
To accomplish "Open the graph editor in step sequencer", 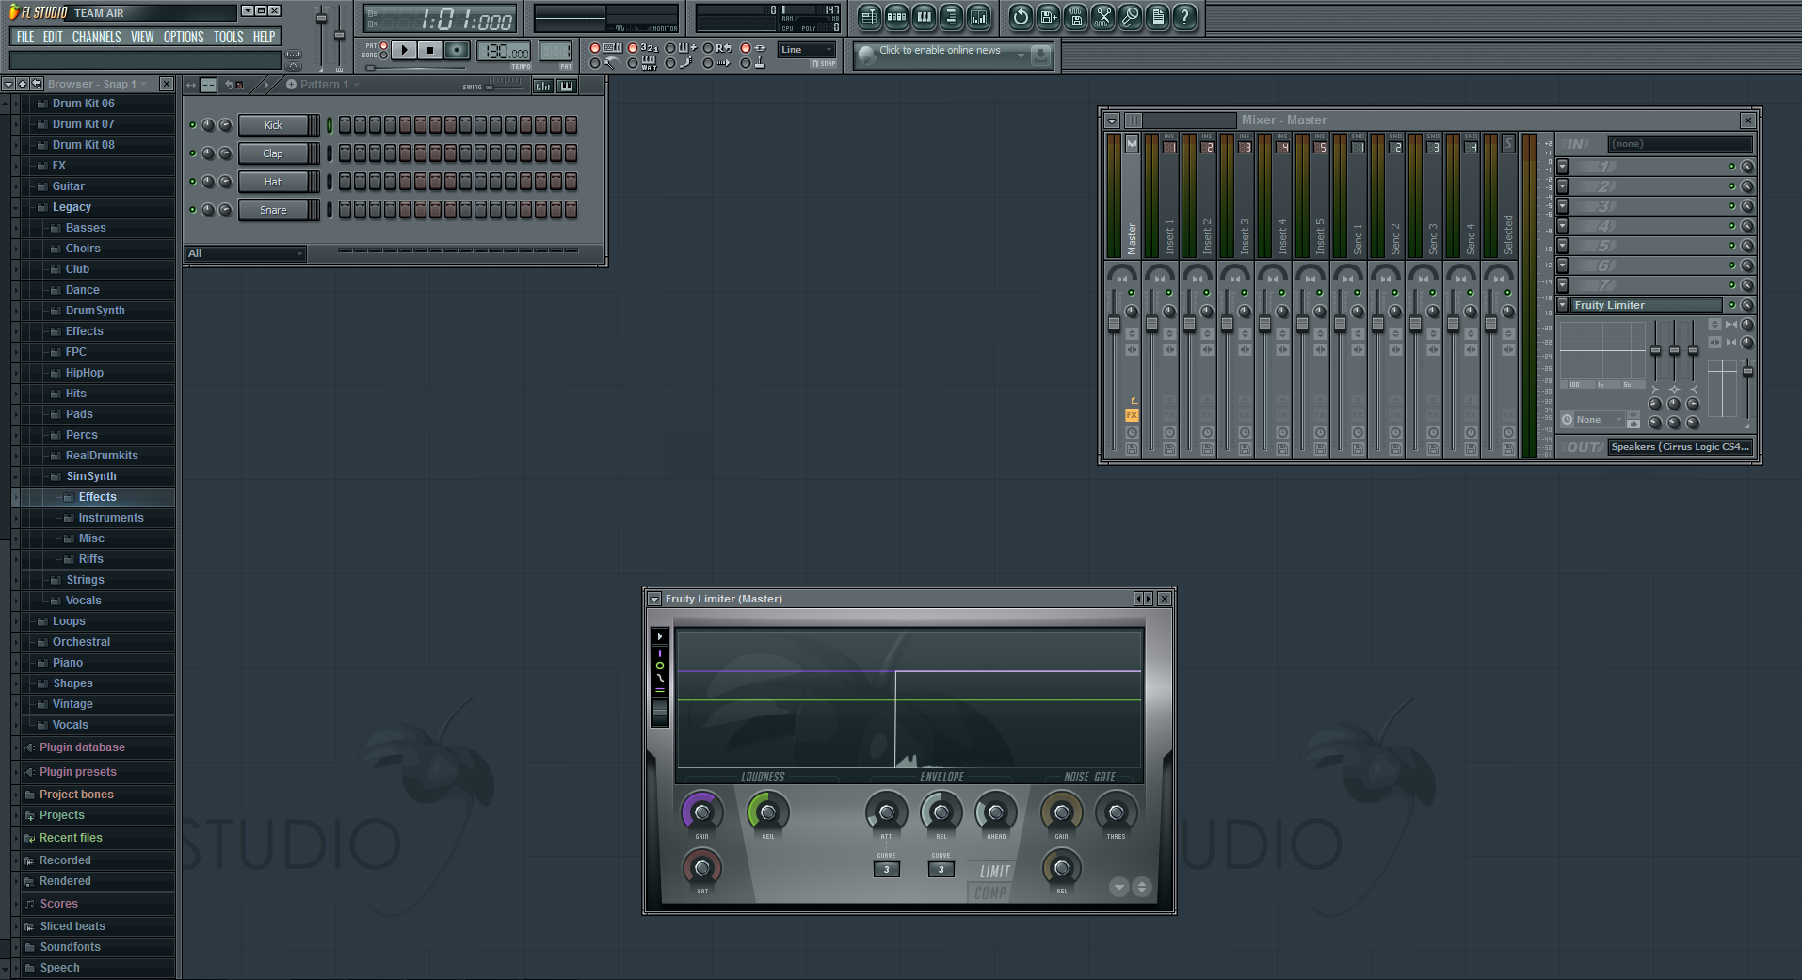I will [x=543, y=86].
